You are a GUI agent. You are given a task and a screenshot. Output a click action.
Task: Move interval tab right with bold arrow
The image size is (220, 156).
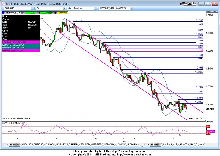click(x=155, y=144)
